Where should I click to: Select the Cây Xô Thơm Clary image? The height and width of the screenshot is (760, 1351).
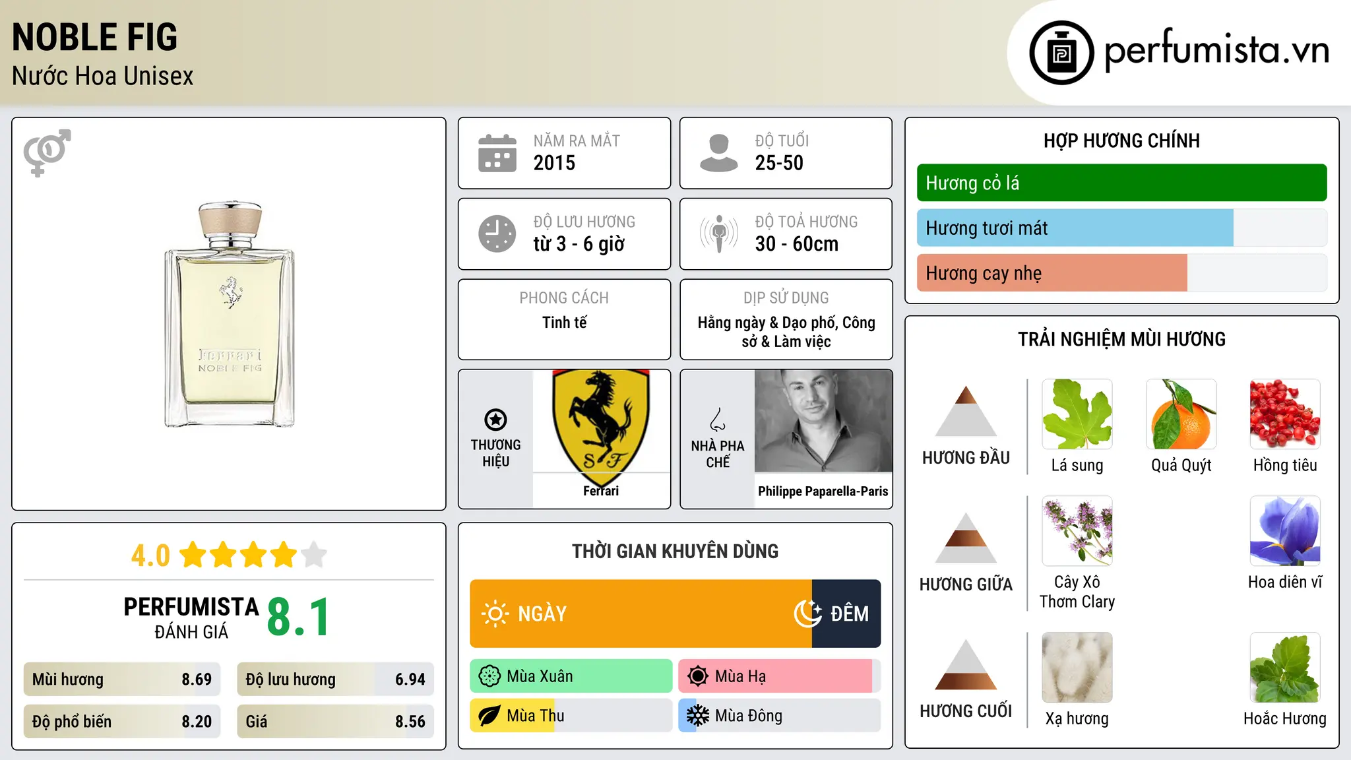1077,531
